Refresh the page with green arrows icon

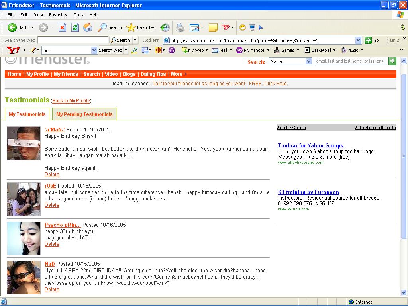pyautogui.click(x=75, y=27)
